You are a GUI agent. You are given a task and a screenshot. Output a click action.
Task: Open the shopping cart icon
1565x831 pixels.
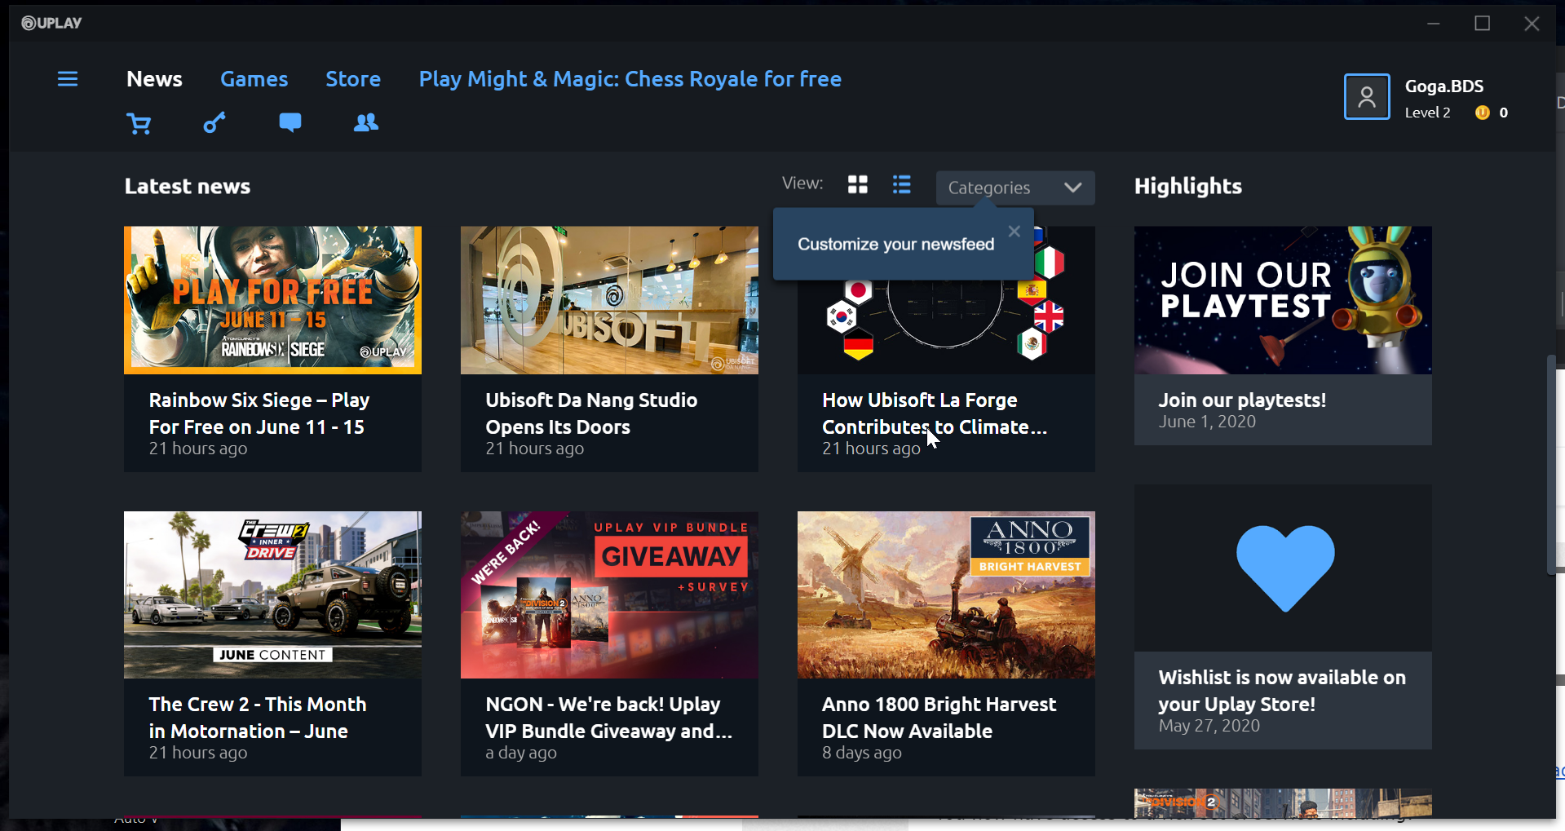click(139, 124)
